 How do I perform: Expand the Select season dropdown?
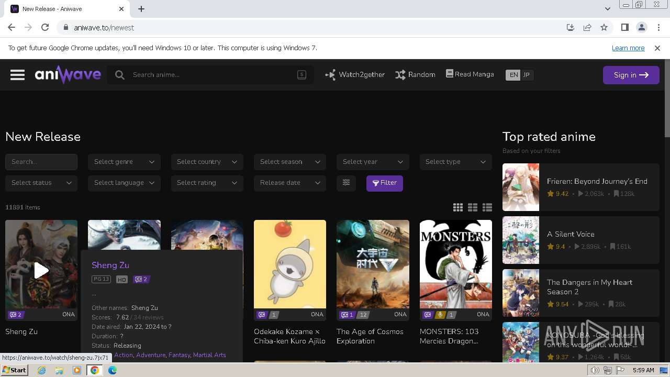290,162
